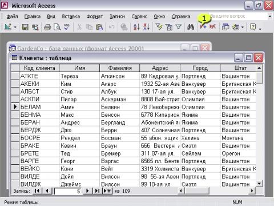Select the Адрес column header
This screenshot has width=274, height=206.
tap(160, 68)
